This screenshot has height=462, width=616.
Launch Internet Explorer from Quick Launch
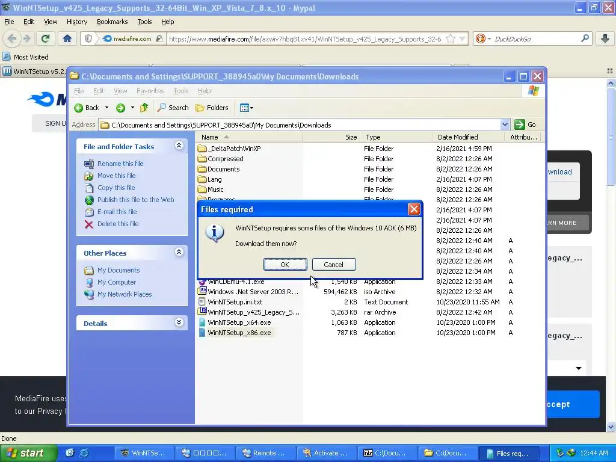[84, 453]
